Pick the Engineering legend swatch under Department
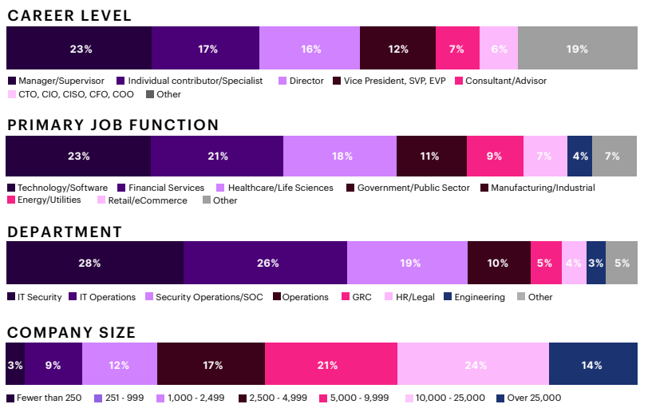The image size is (648, 416). click(448, 297)
